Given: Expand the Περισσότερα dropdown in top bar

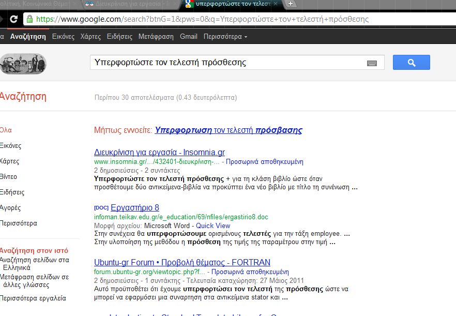Looking at the screenshot, I should click(x=225, y=37).
